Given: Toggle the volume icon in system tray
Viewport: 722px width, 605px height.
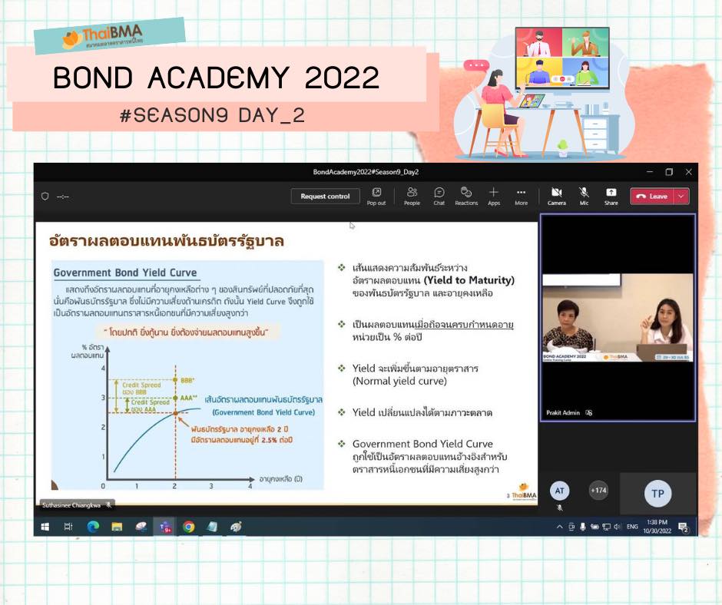Looking at the screenshot, I should 618,527.
